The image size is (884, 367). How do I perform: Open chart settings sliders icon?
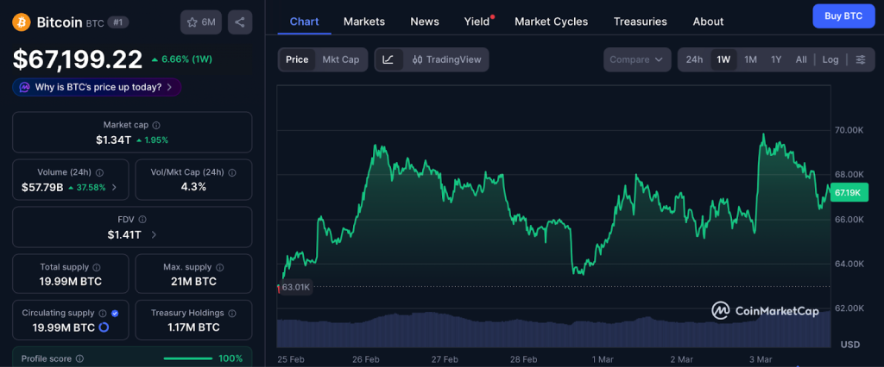click(x=860, y=59)
